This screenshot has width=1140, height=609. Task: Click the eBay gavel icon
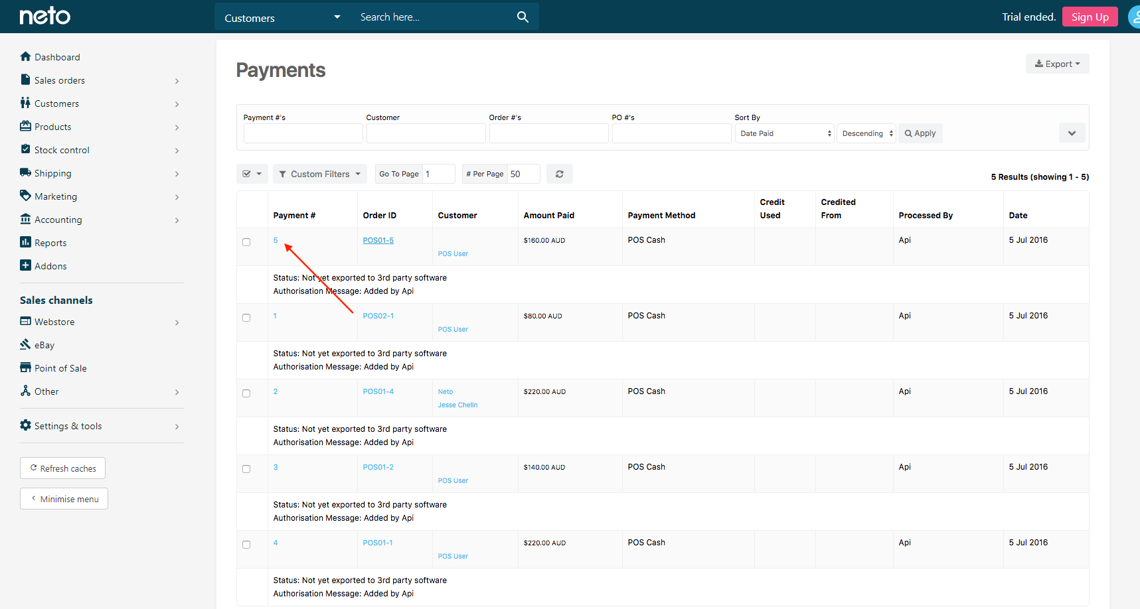click(25, 344)
